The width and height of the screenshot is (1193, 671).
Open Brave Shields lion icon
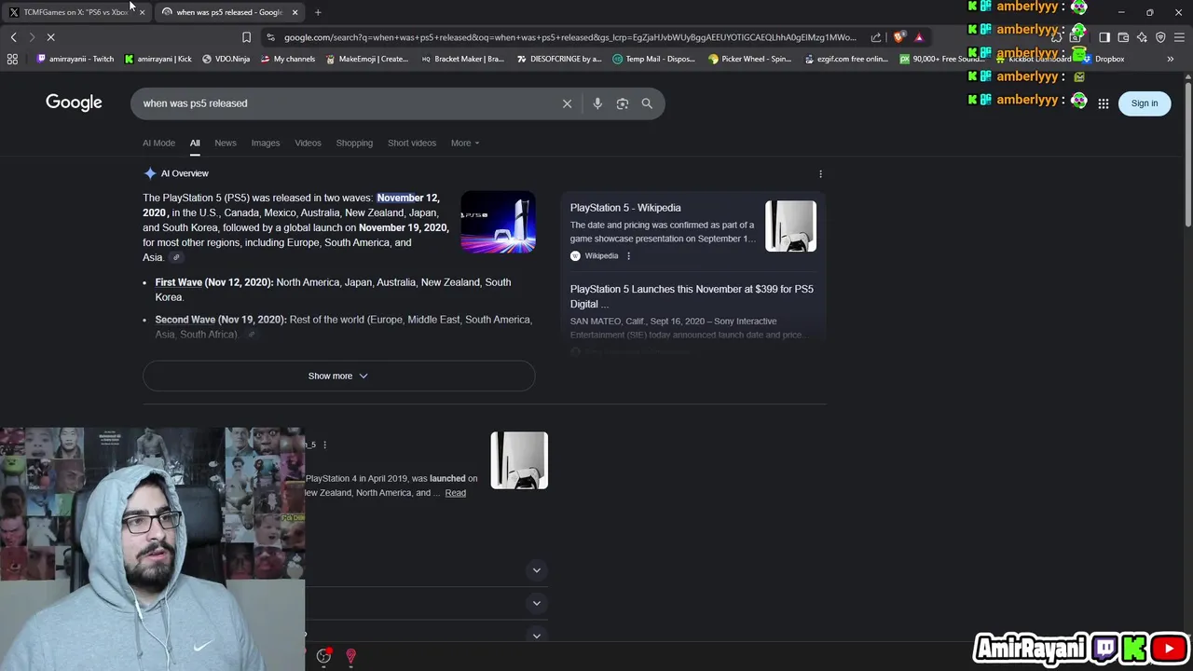[x=898, y=37]
